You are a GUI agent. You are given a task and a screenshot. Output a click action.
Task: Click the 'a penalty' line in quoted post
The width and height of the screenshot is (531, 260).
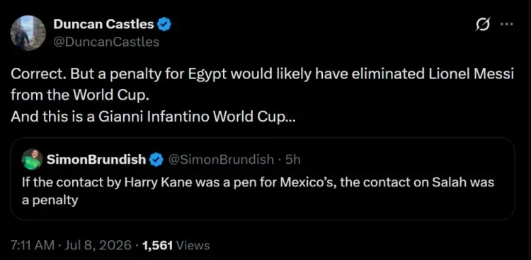tap(50, 201)
